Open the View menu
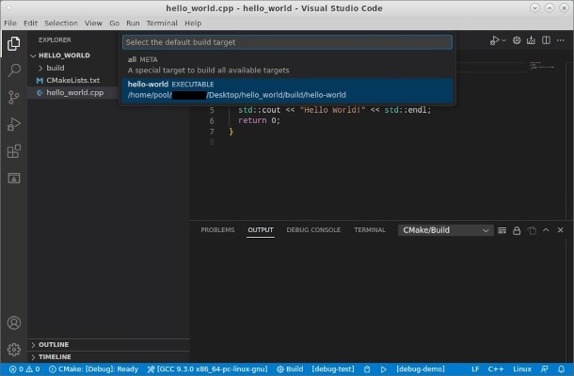574x376 pixels. 93,23
